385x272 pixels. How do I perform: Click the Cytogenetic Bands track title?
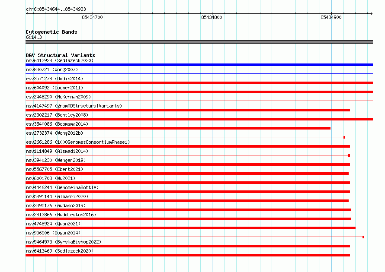tap(51, 32)
